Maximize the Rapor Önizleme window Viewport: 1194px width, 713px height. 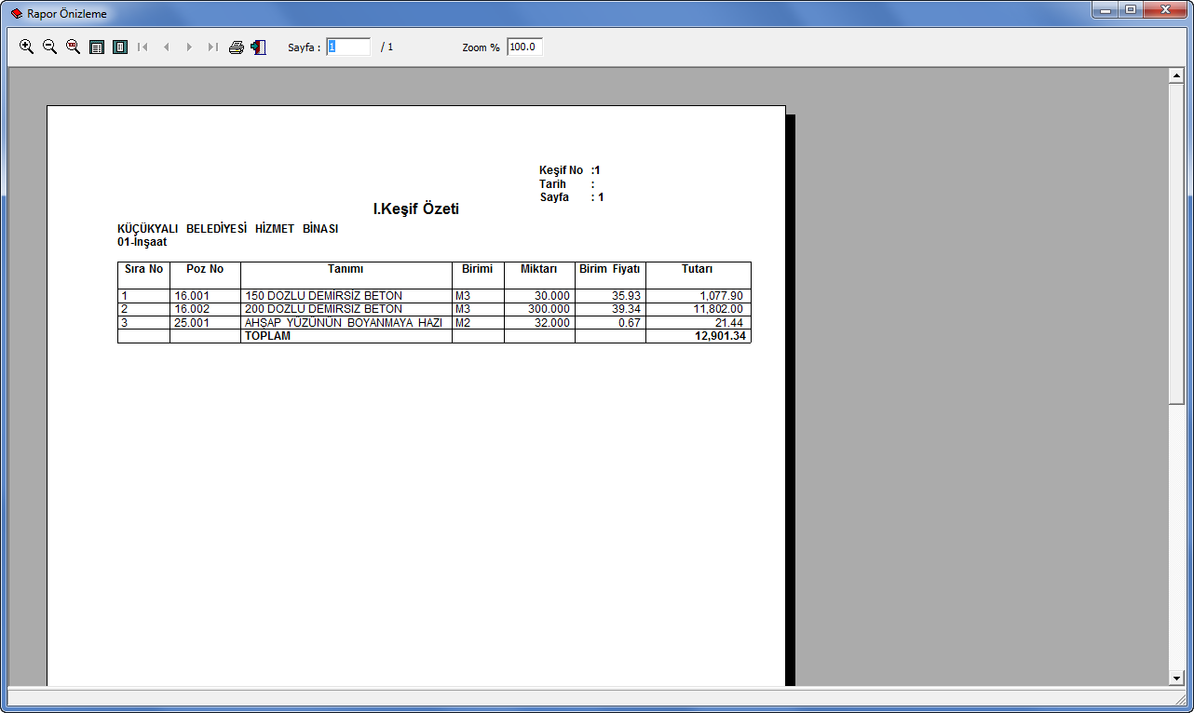point(1131,10)
